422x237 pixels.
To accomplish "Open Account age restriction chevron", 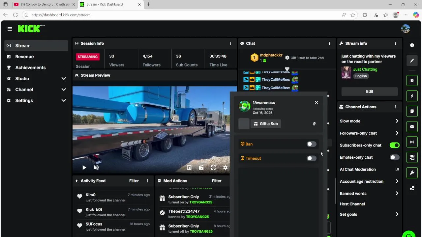I will tap(397, 181).
